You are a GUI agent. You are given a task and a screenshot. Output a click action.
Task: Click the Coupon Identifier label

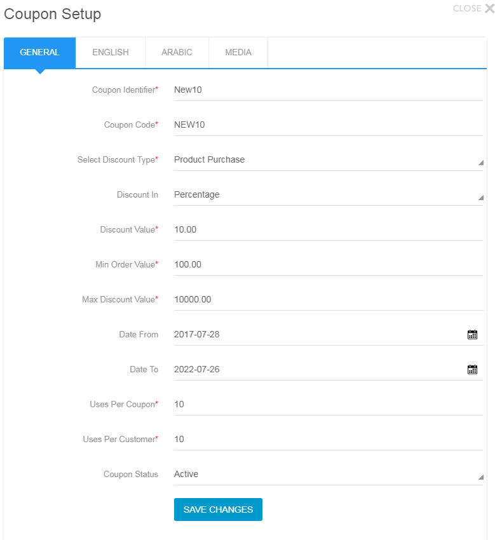point(125,90)
